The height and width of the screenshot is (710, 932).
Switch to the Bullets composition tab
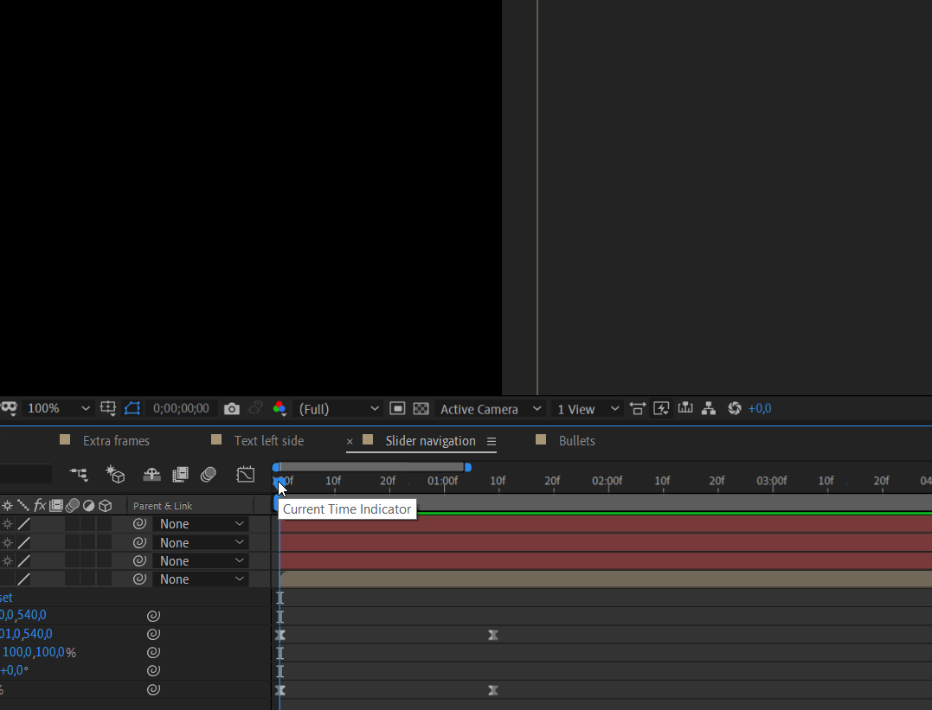tap(576, 441)
